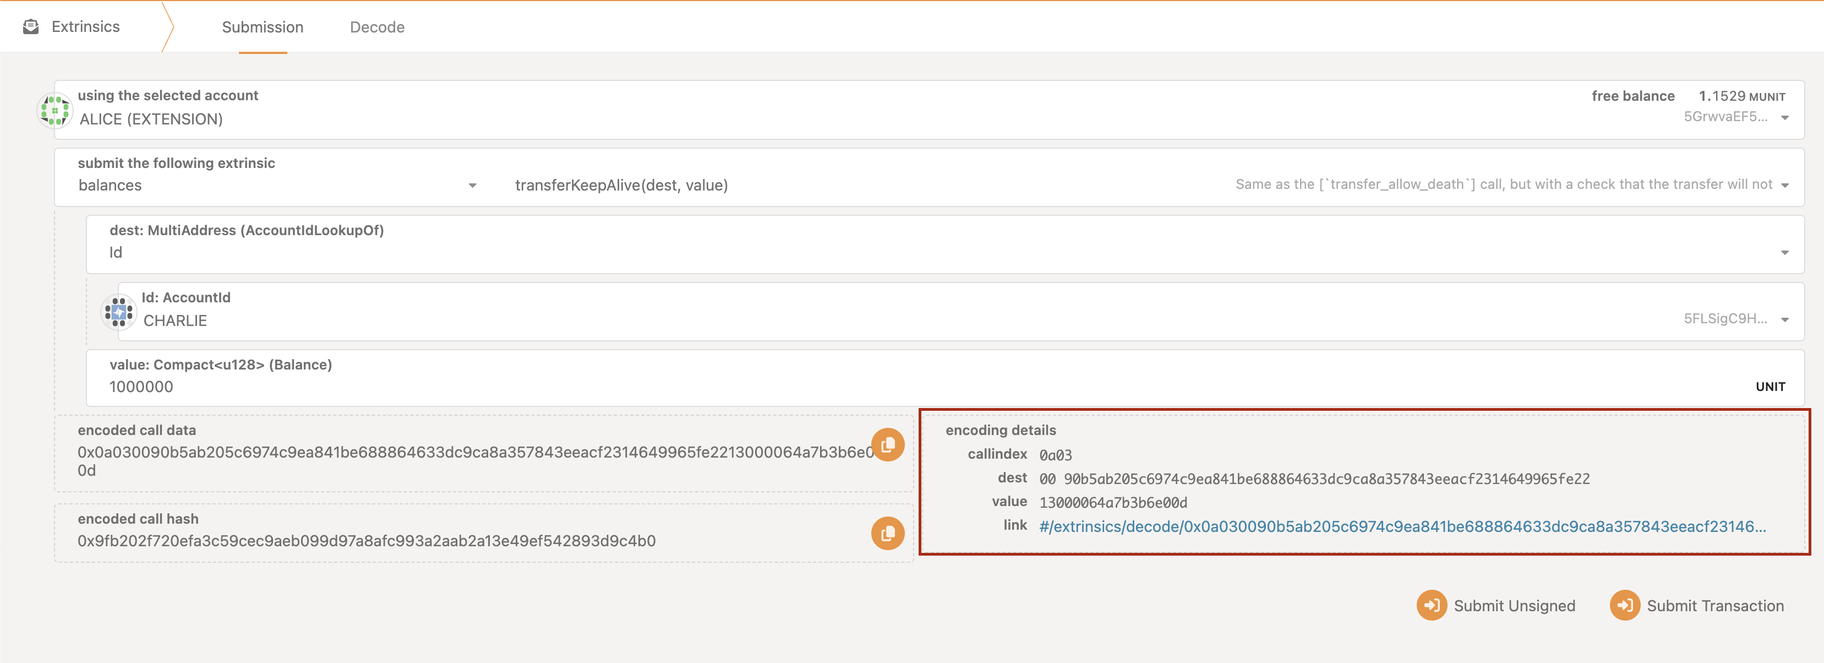The width and height of the screenshot is (1824, 663).
Task: Click Alice's account identicon
Action: click(x=54, y=110)
